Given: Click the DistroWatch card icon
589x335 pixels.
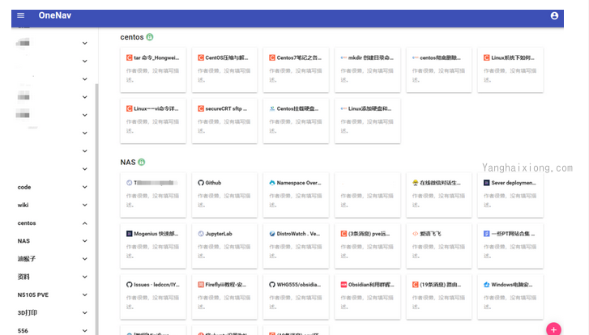Looking at the screenshot, I should [x=272, y=234].
